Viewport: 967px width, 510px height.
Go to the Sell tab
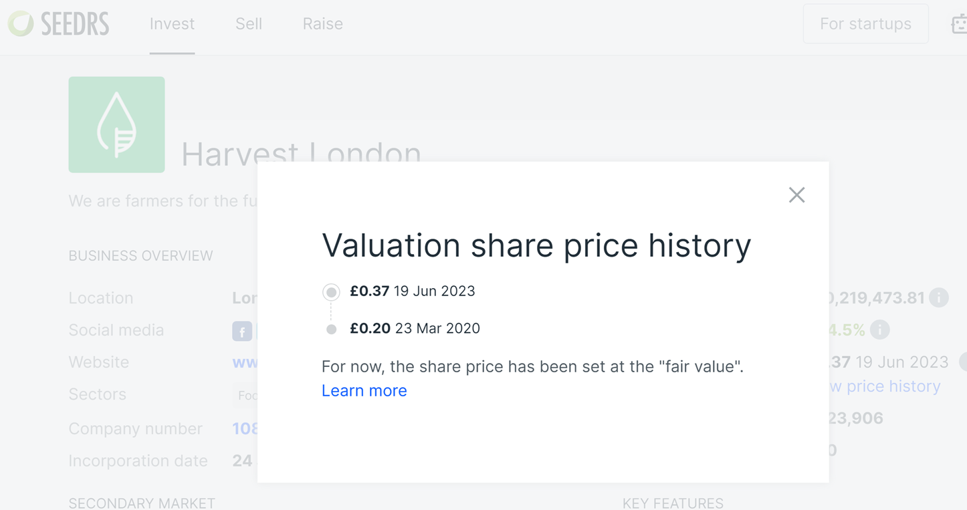249,24
